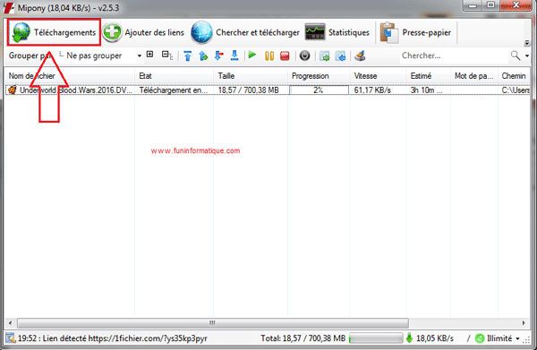Click the total progress bar in status bar
537x350 pixels.
coord(376,338)
